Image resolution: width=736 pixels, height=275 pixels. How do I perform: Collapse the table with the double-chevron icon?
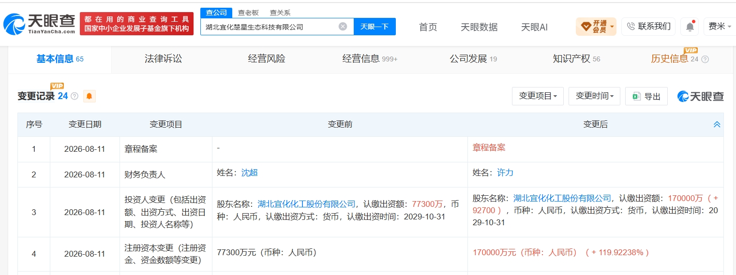click(x=717, y=125)
